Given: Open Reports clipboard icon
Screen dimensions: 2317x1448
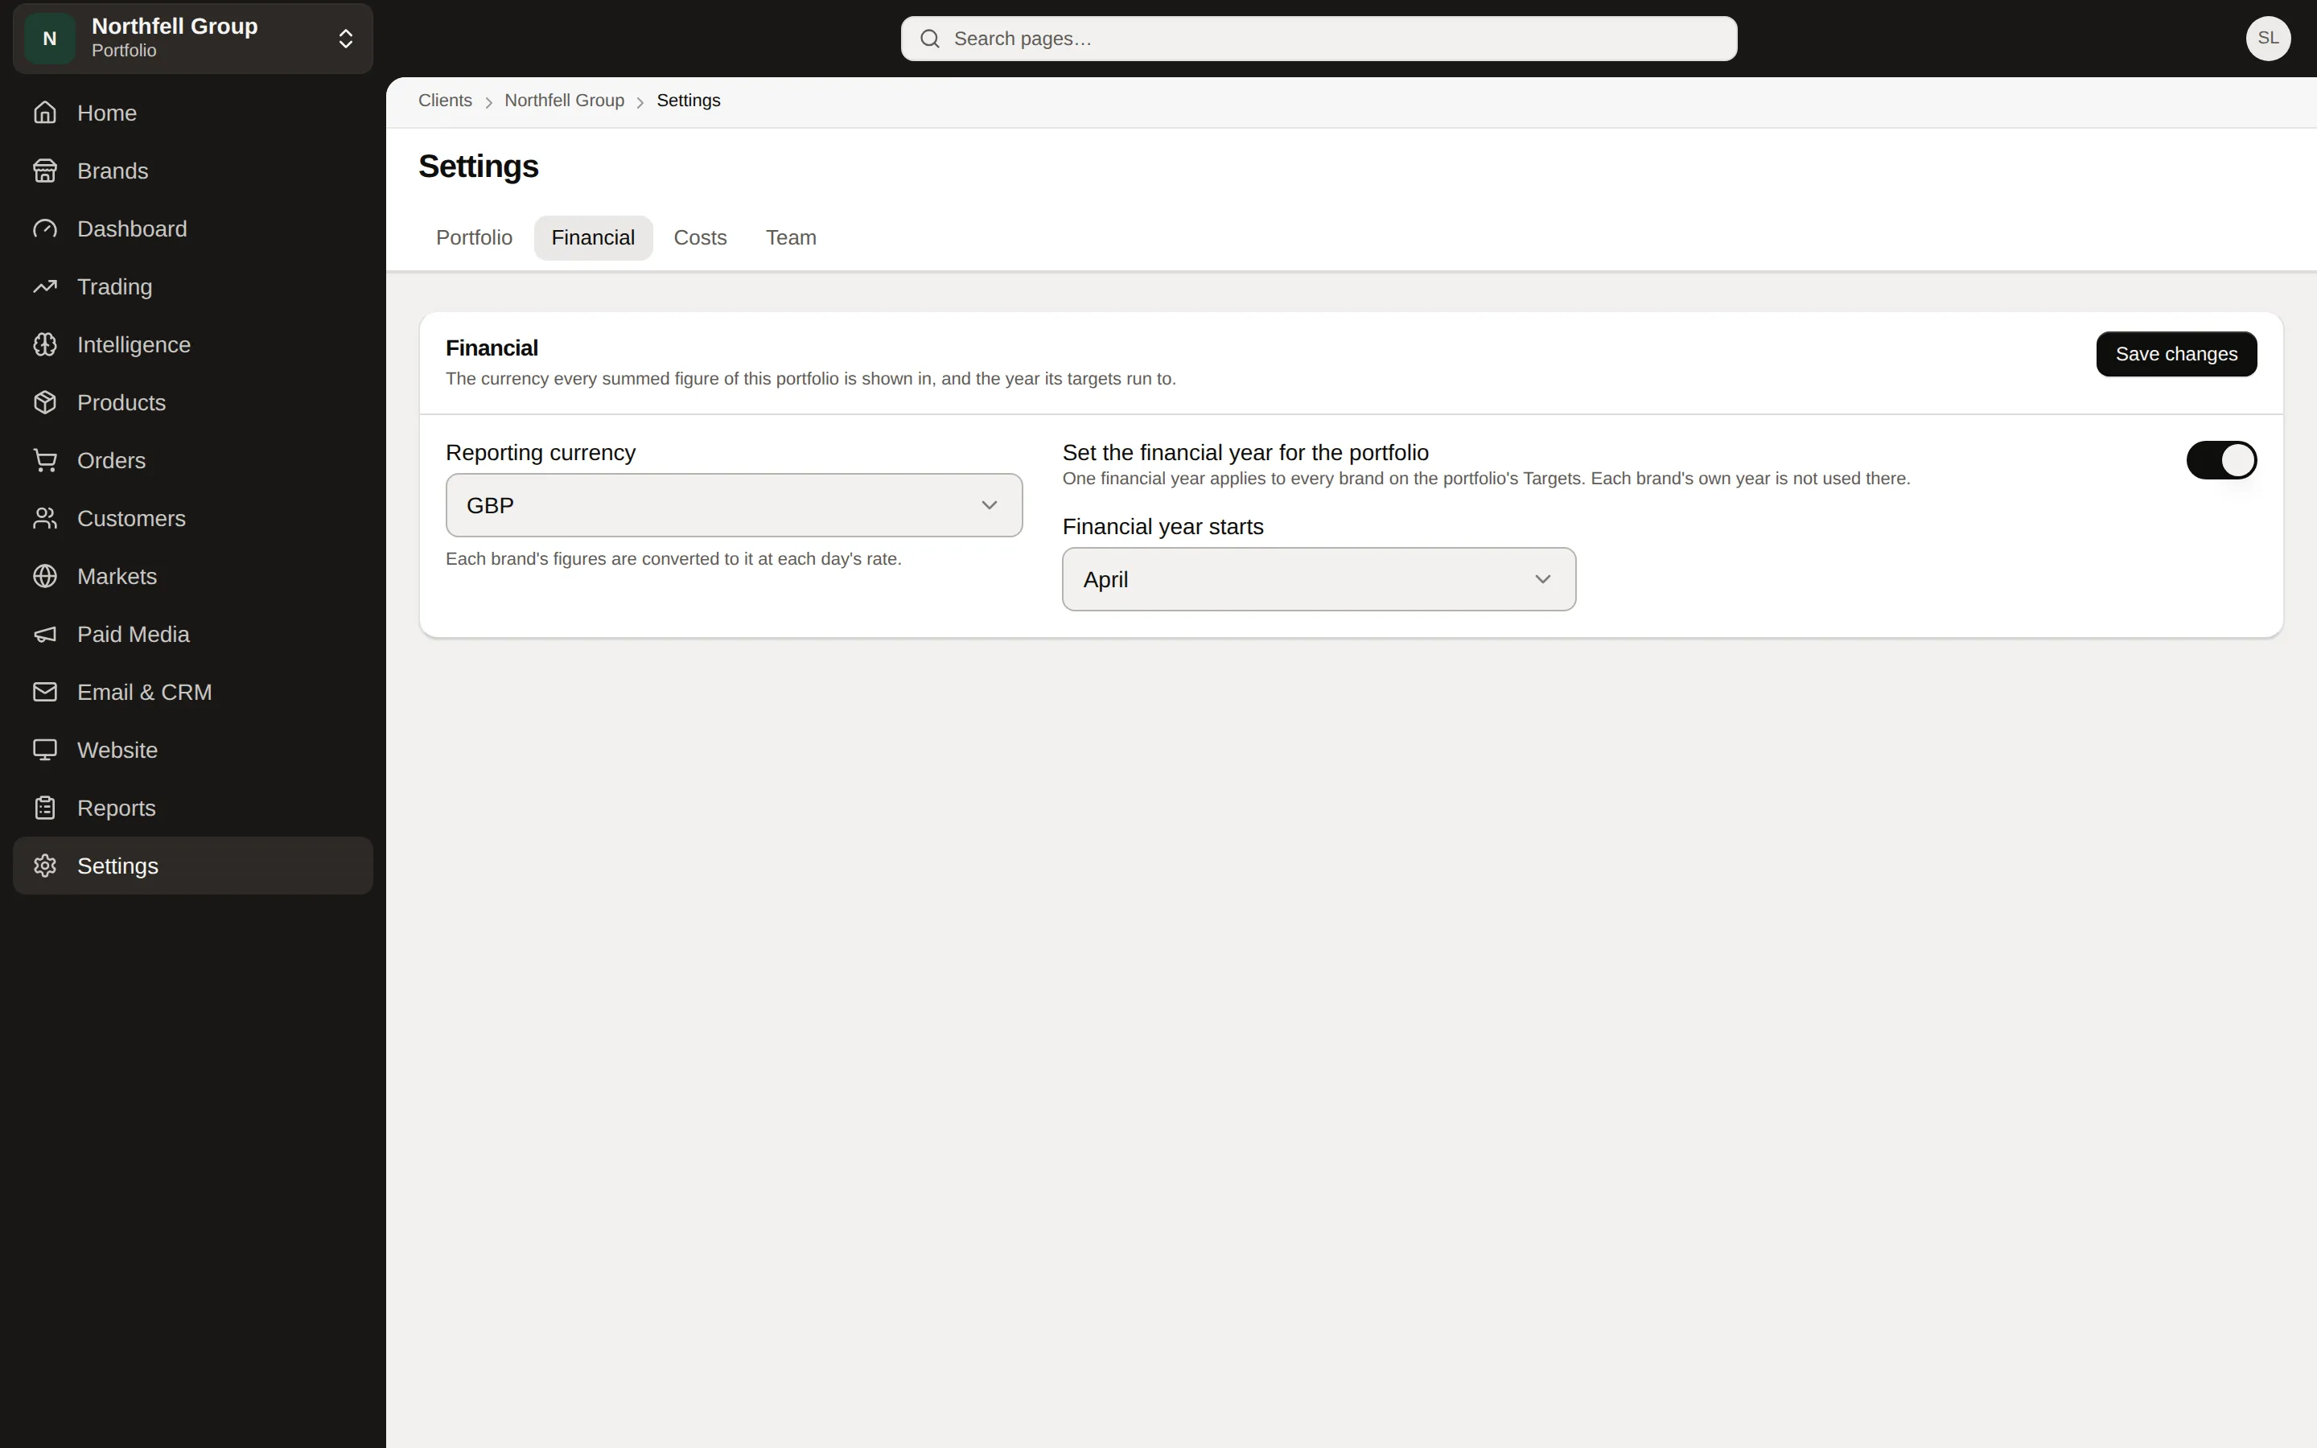Looking at the screenshot, I should tap(45, 808).
